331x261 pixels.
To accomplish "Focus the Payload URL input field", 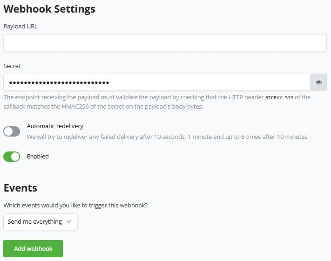I will (165, 43).
